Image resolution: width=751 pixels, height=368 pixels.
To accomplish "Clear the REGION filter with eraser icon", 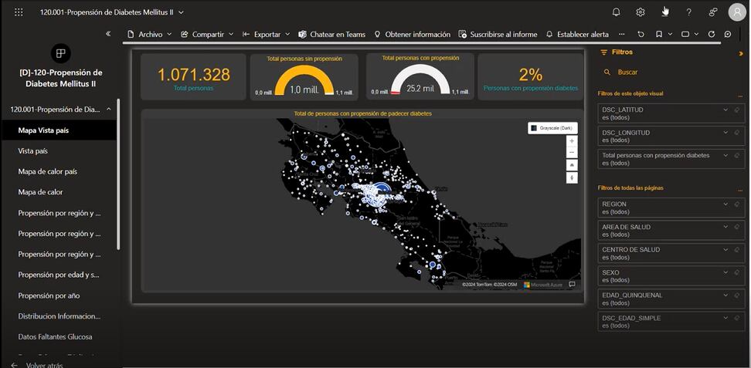I will pos(737,204).
